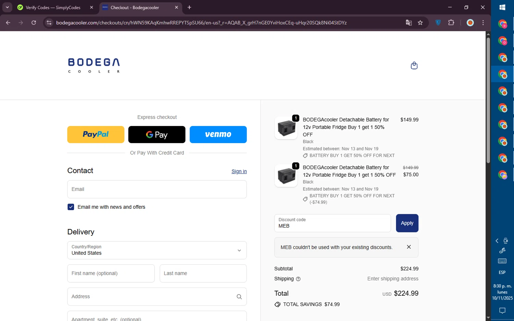This screenshot has height=321, width=514.
Task: Click the Apartment, suite, etc. field
Action: (157, 316)
